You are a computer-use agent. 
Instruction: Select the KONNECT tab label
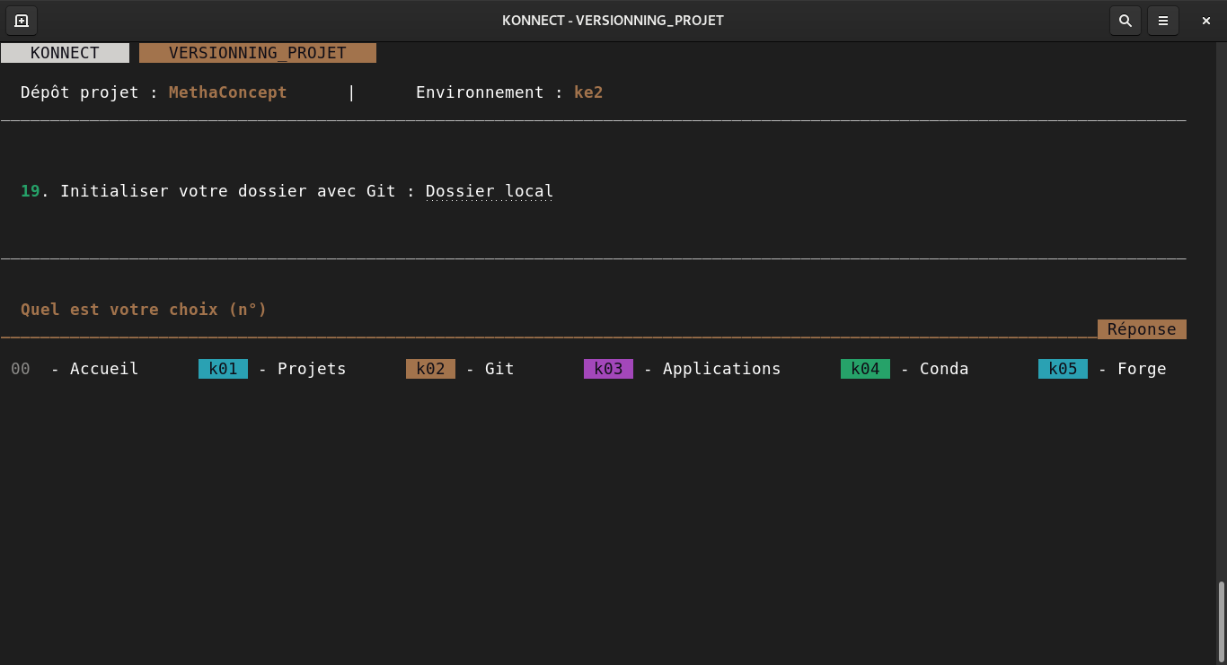65,53
